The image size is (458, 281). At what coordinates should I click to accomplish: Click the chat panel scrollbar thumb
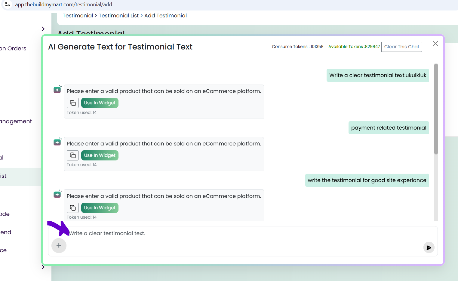[x=436, y=109]
